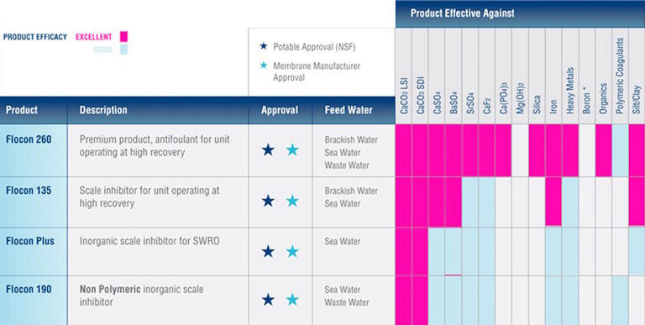645x325 pixels.
Task: Select the Flocon 135 product name
Action: tap(29, 191)
